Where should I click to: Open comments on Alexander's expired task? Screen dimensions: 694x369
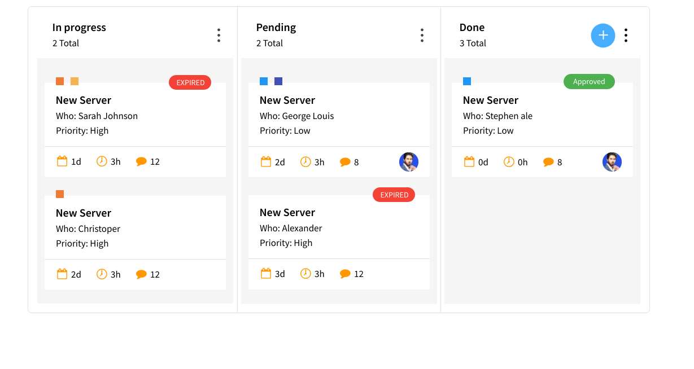pyautogui.click(x=346, y=274)
